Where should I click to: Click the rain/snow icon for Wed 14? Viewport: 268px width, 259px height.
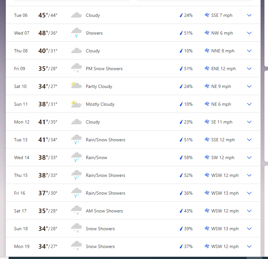coord(76,157)
